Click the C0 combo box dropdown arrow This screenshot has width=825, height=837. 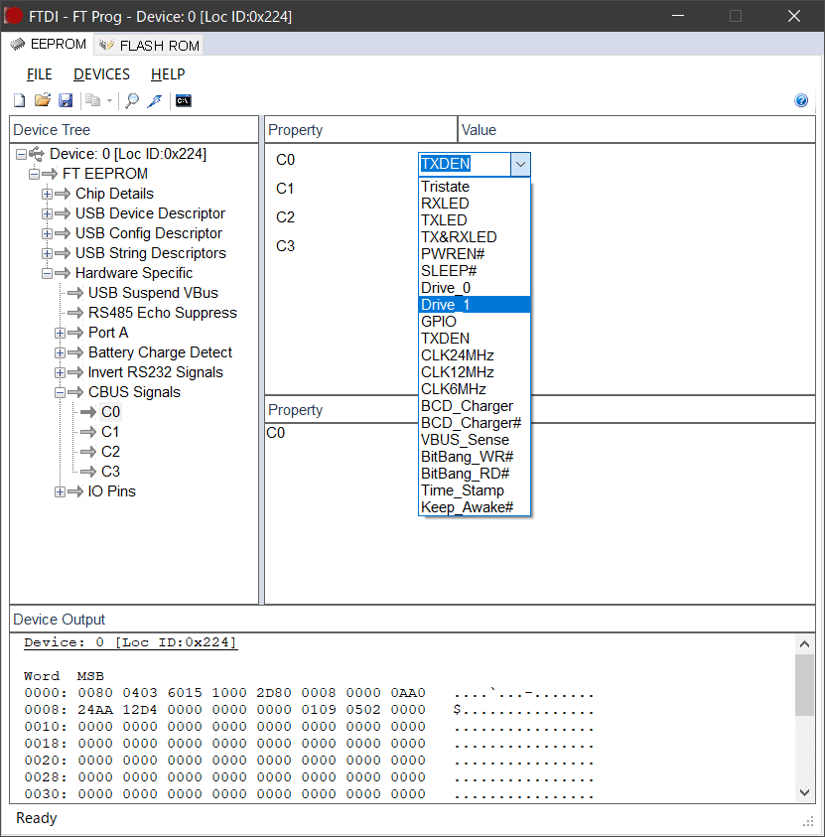pyautogui.click(x=520, y=164)
